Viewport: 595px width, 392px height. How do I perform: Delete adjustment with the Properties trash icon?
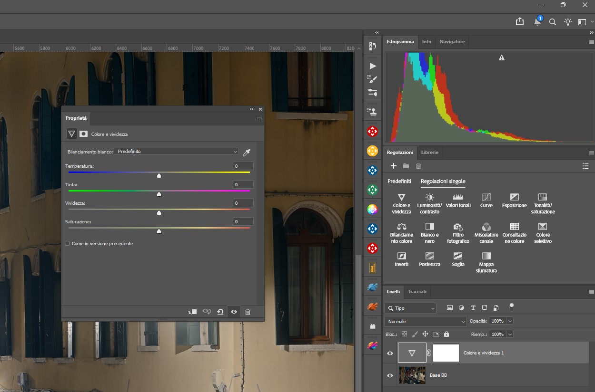[x=248, y=312]
